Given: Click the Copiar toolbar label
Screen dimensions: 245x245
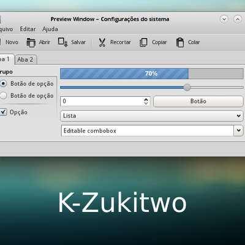Looking at the screenshot, I should point(159,42).
